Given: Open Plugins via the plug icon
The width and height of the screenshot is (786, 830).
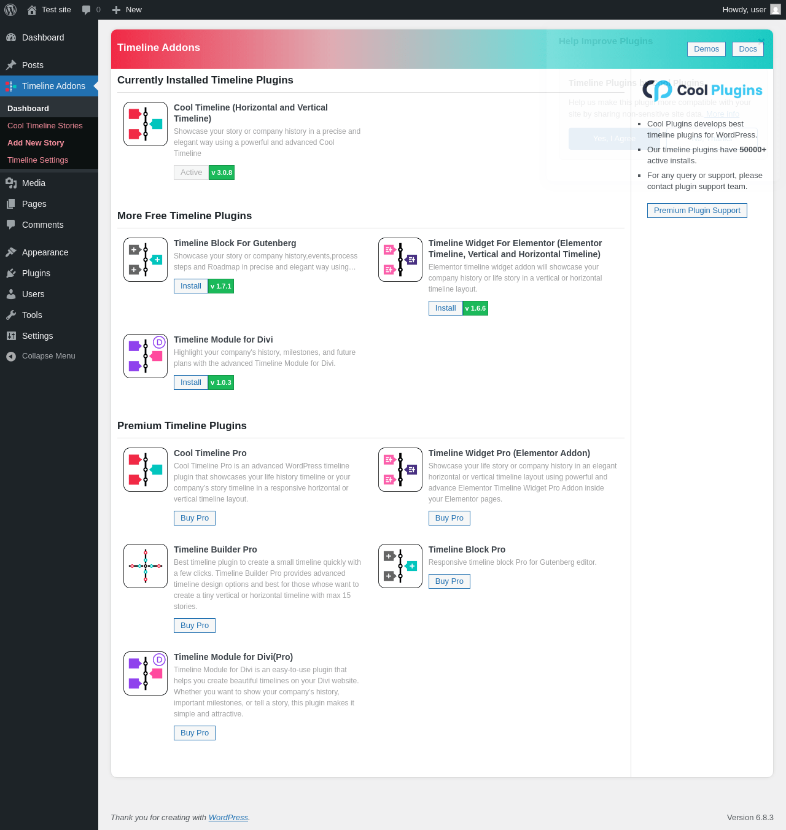Looking at the screenshot, I should (x=11, y=273).
